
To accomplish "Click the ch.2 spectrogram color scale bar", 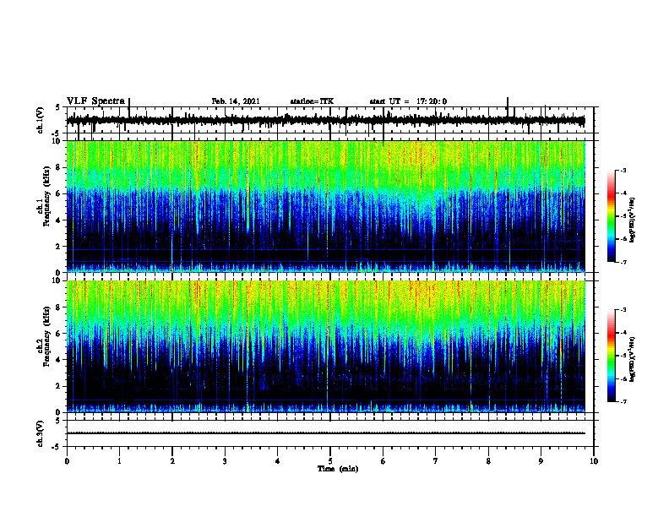I will tap(612, 356).
